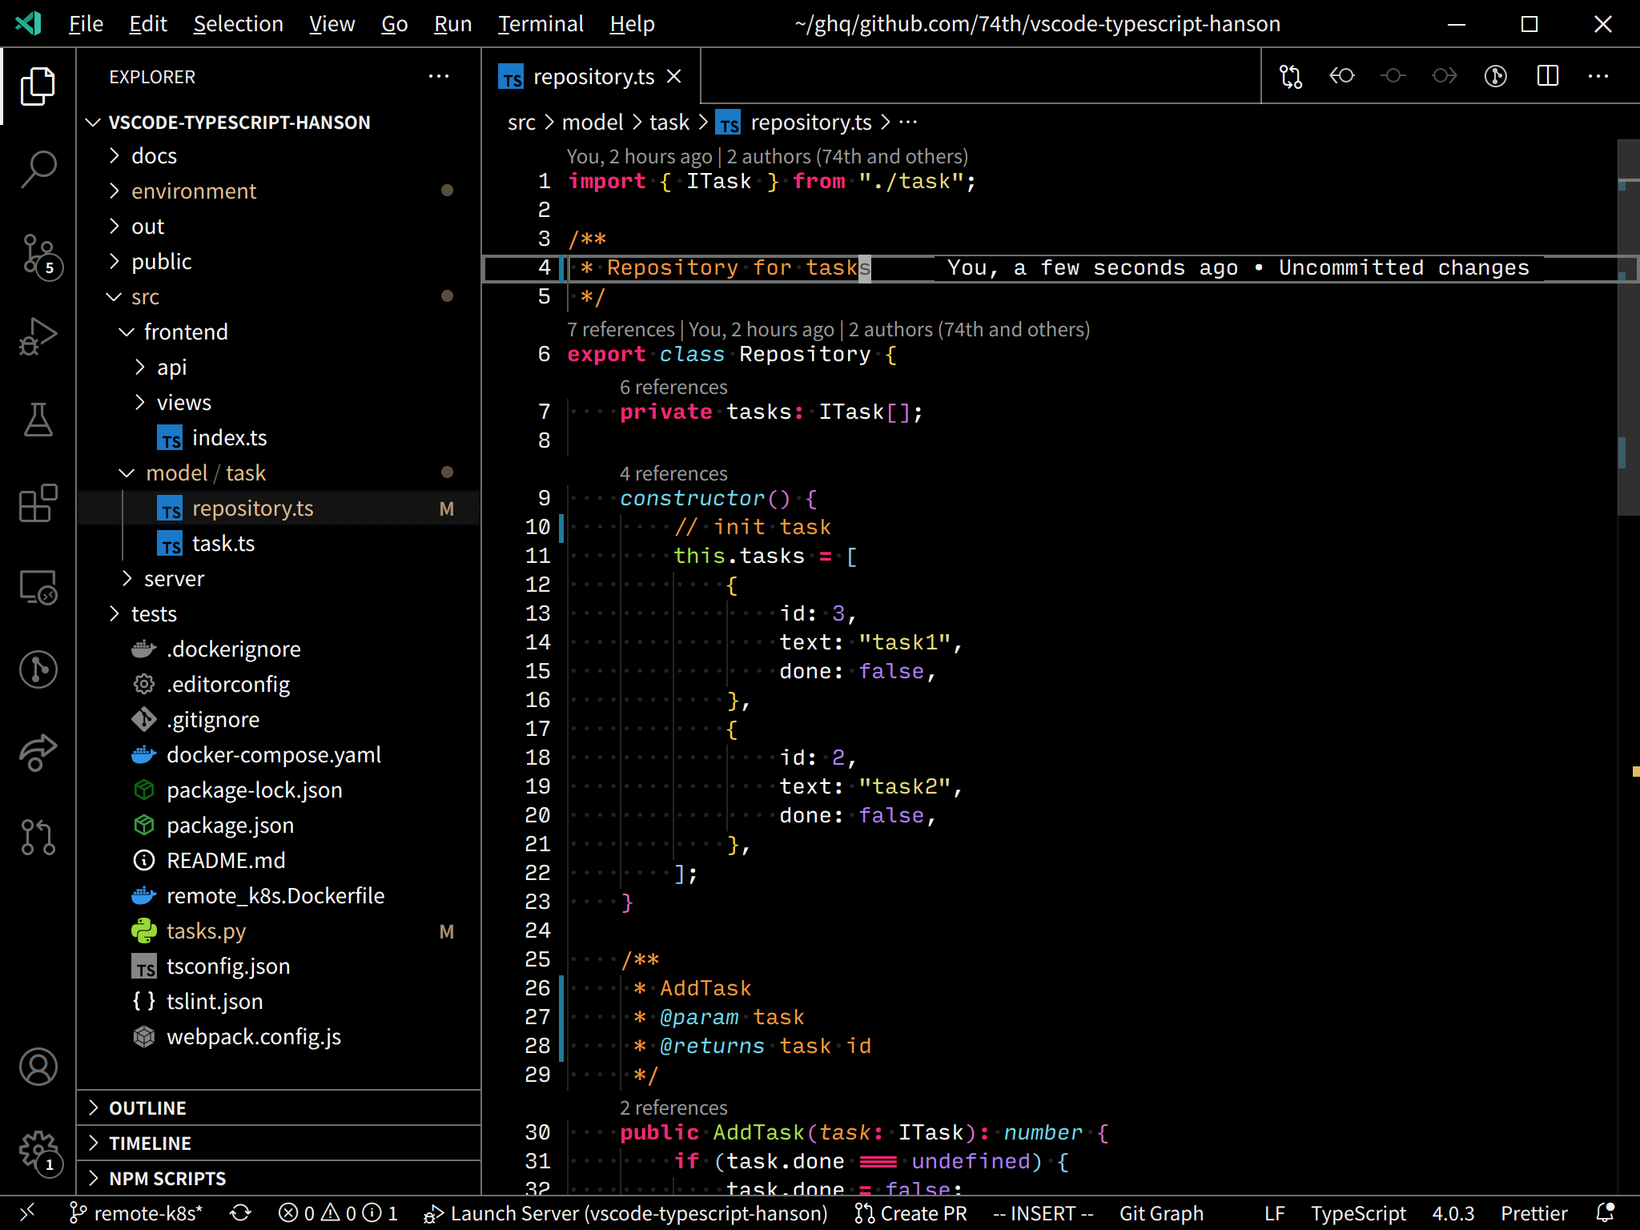The height and width of the screenshot is (1230, 1640).
Task: Click the Accounts icon
Action: click(38, 1067)
